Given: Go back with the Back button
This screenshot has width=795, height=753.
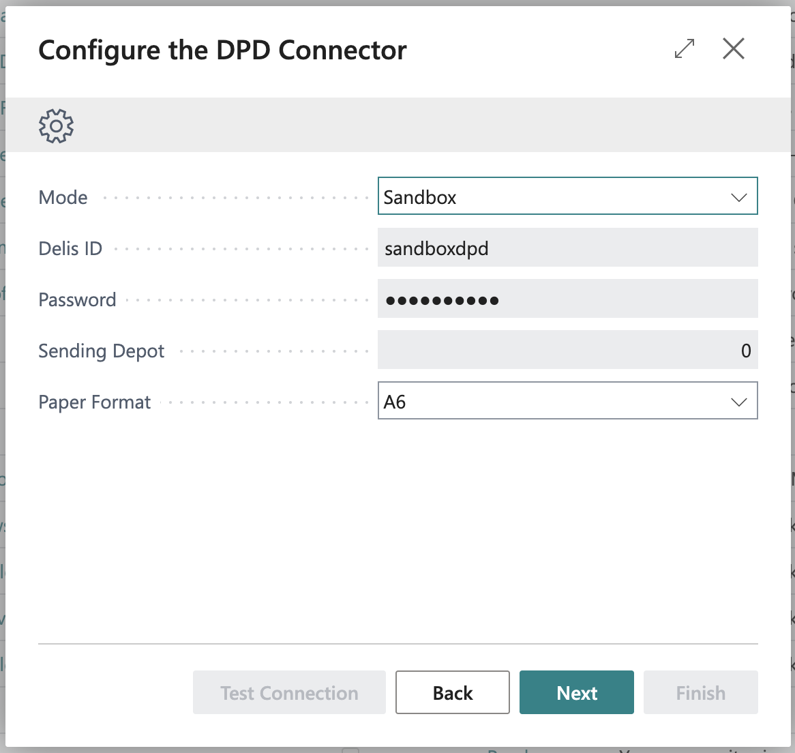Looking at the screenshot, I should (x=452, y=692).
